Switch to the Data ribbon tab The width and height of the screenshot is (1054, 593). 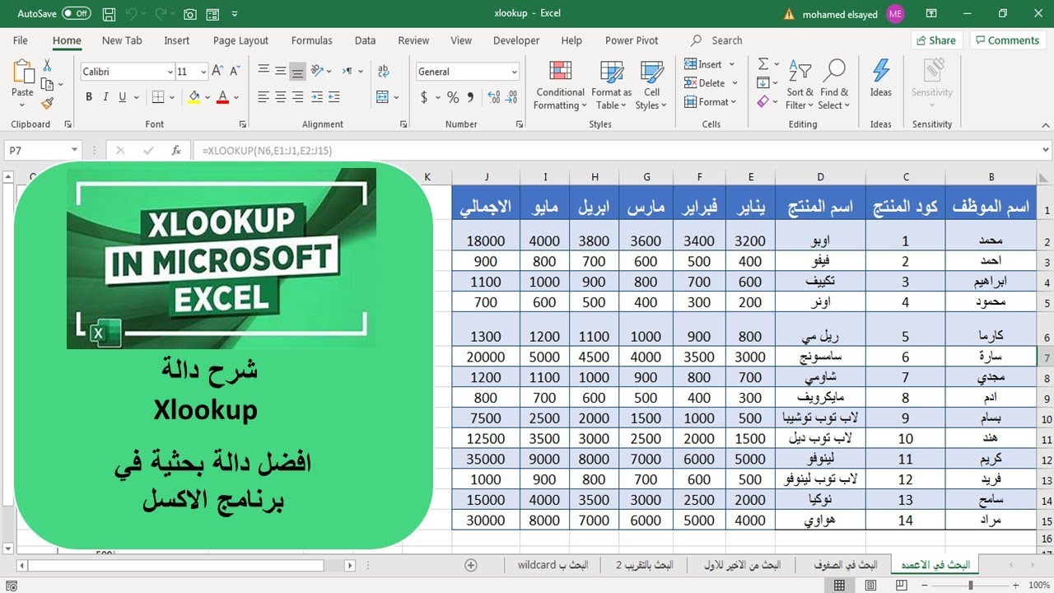point(365,40)
